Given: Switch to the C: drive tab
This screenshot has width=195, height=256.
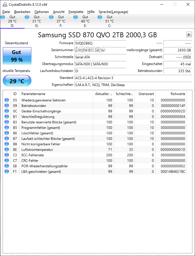Looking at the screenshot, I should [x=110, y=21].
